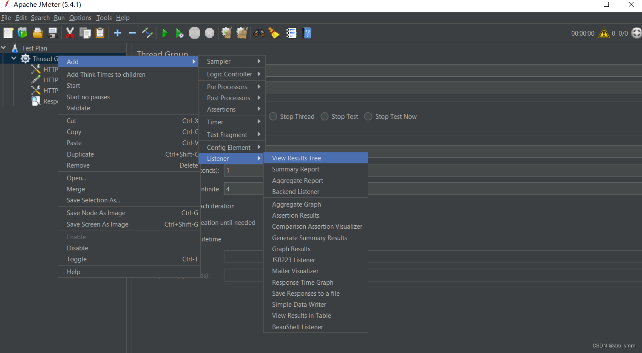
Task: Select Add Think Times to children
Action: pyautogui.click(x=128, y=75)
